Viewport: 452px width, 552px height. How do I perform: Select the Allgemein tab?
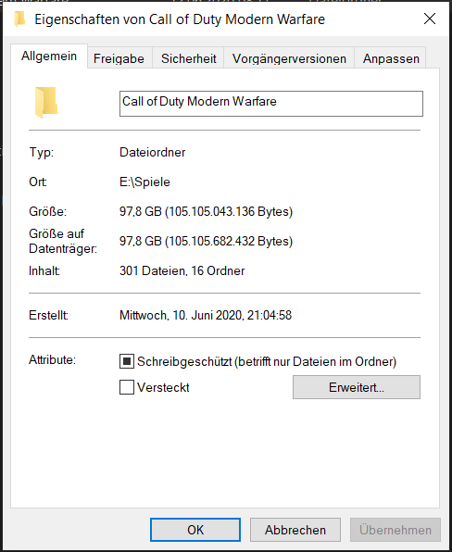(49, 56)
